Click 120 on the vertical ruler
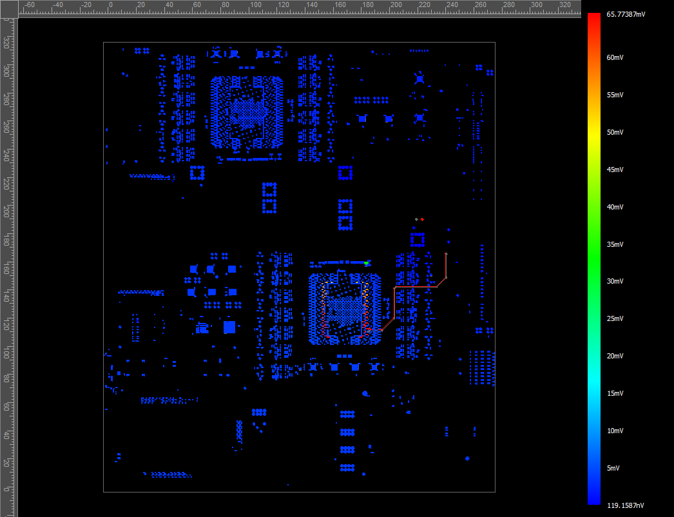674x517 pixels. point(6,324)
